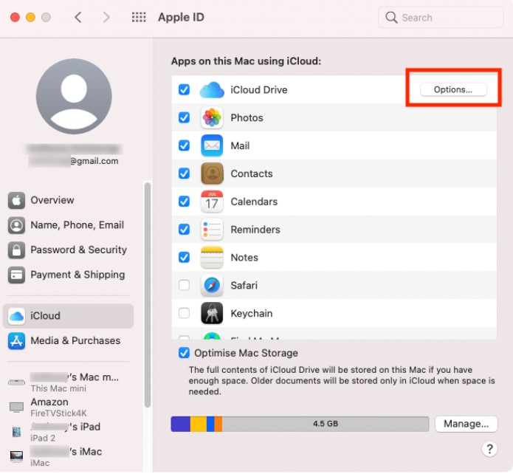
Task: Click 'Apps on this Mac using iCloud' heading
Action: pos(246,61)
